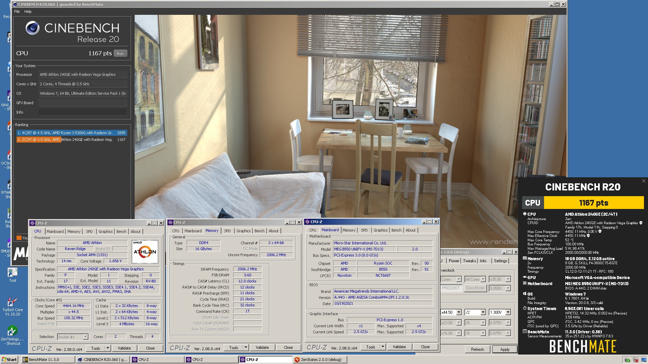The height and width of the screenshot is (364, 648).
Task: Select the Athlon 240GE ranking entry
Action: click(x=72, y=140)
